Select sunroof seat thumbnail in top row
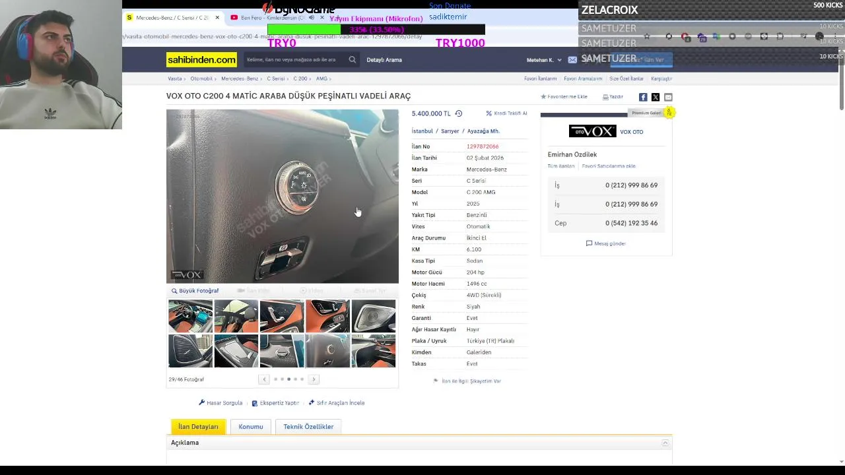845x475 pixels. coord(236,316)
